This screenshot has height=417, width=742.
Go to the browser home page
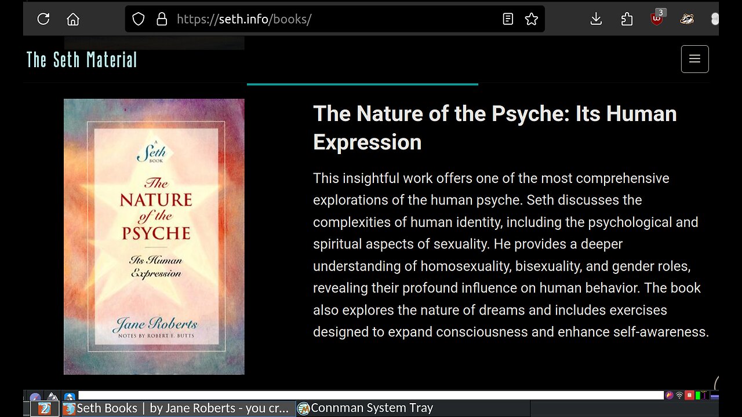[73, 19]
